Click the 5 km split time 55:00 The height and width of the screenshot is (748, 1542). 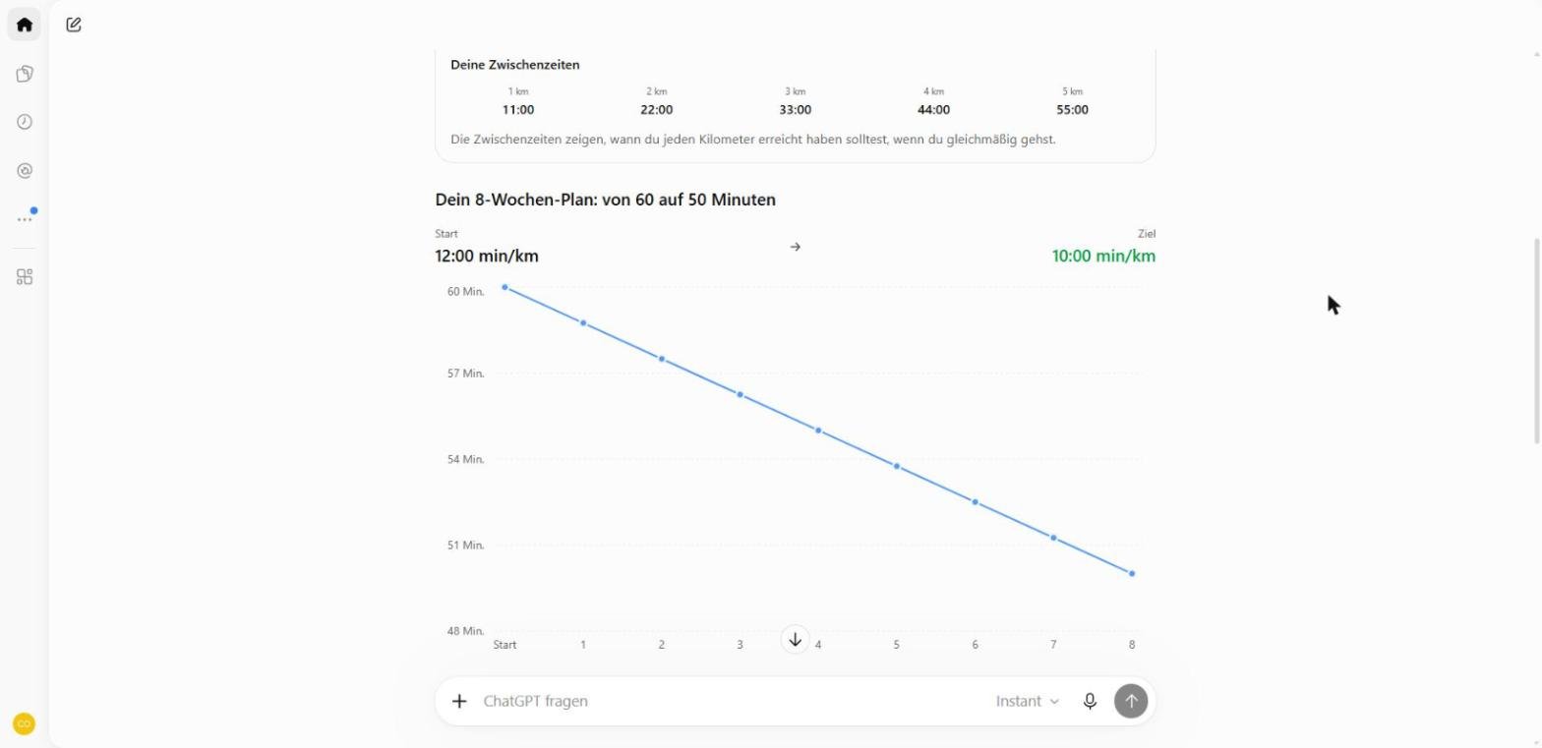[1072, 110]
